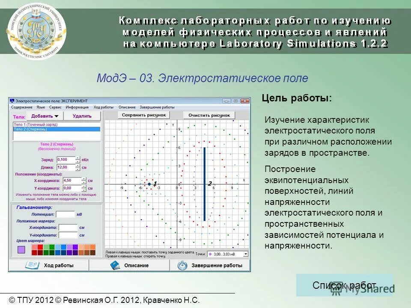Close the Электростатическое поле window

[245, 101]
